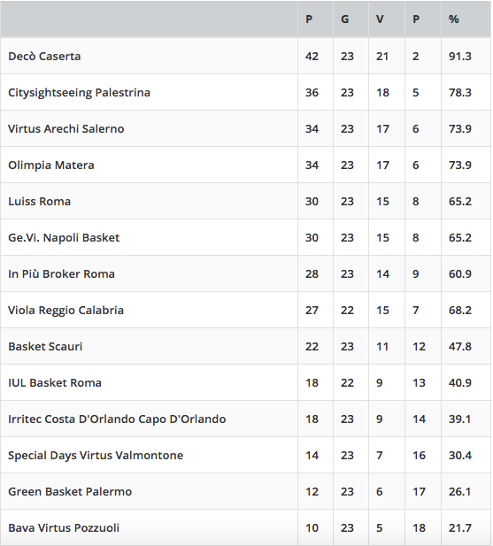
Task: Click the Decò Caserta team name
Action: pyautogui.click(x=44, y=56)
